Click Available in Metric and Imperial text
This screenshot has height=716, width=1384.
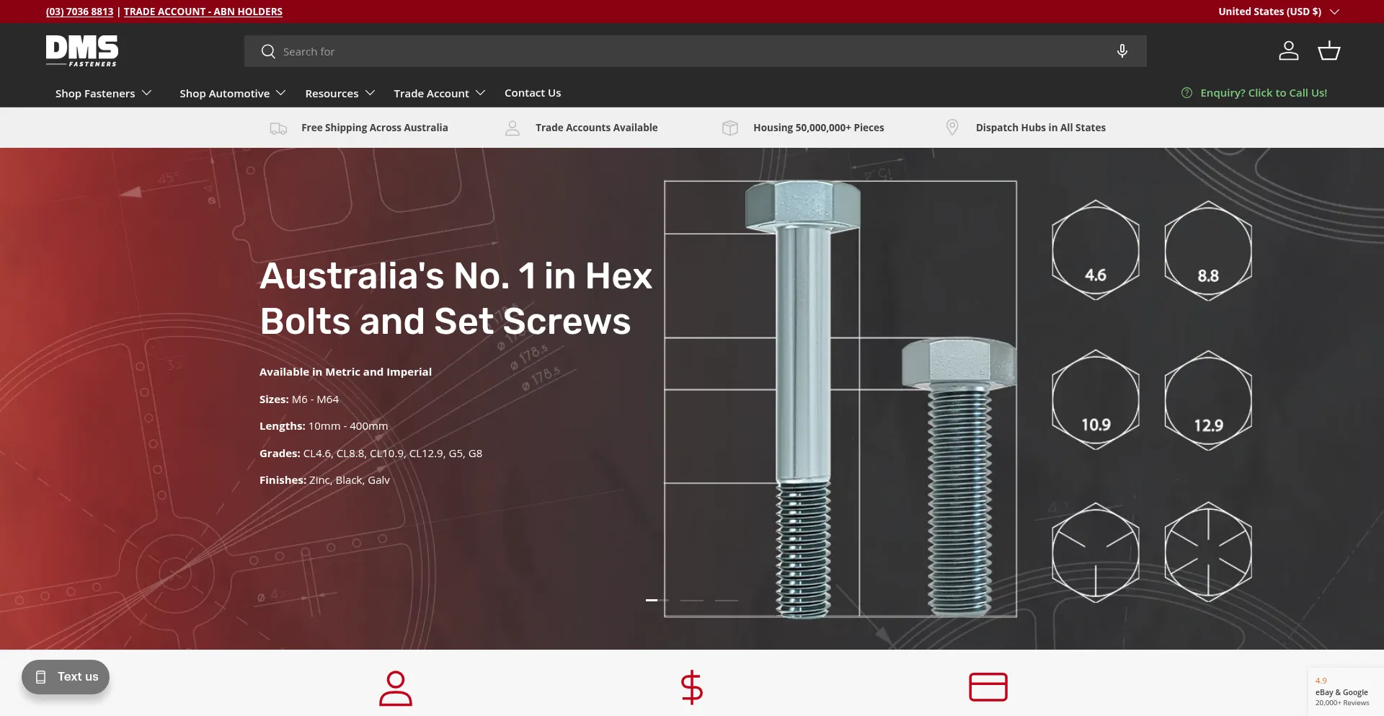[x=345, y=372]
